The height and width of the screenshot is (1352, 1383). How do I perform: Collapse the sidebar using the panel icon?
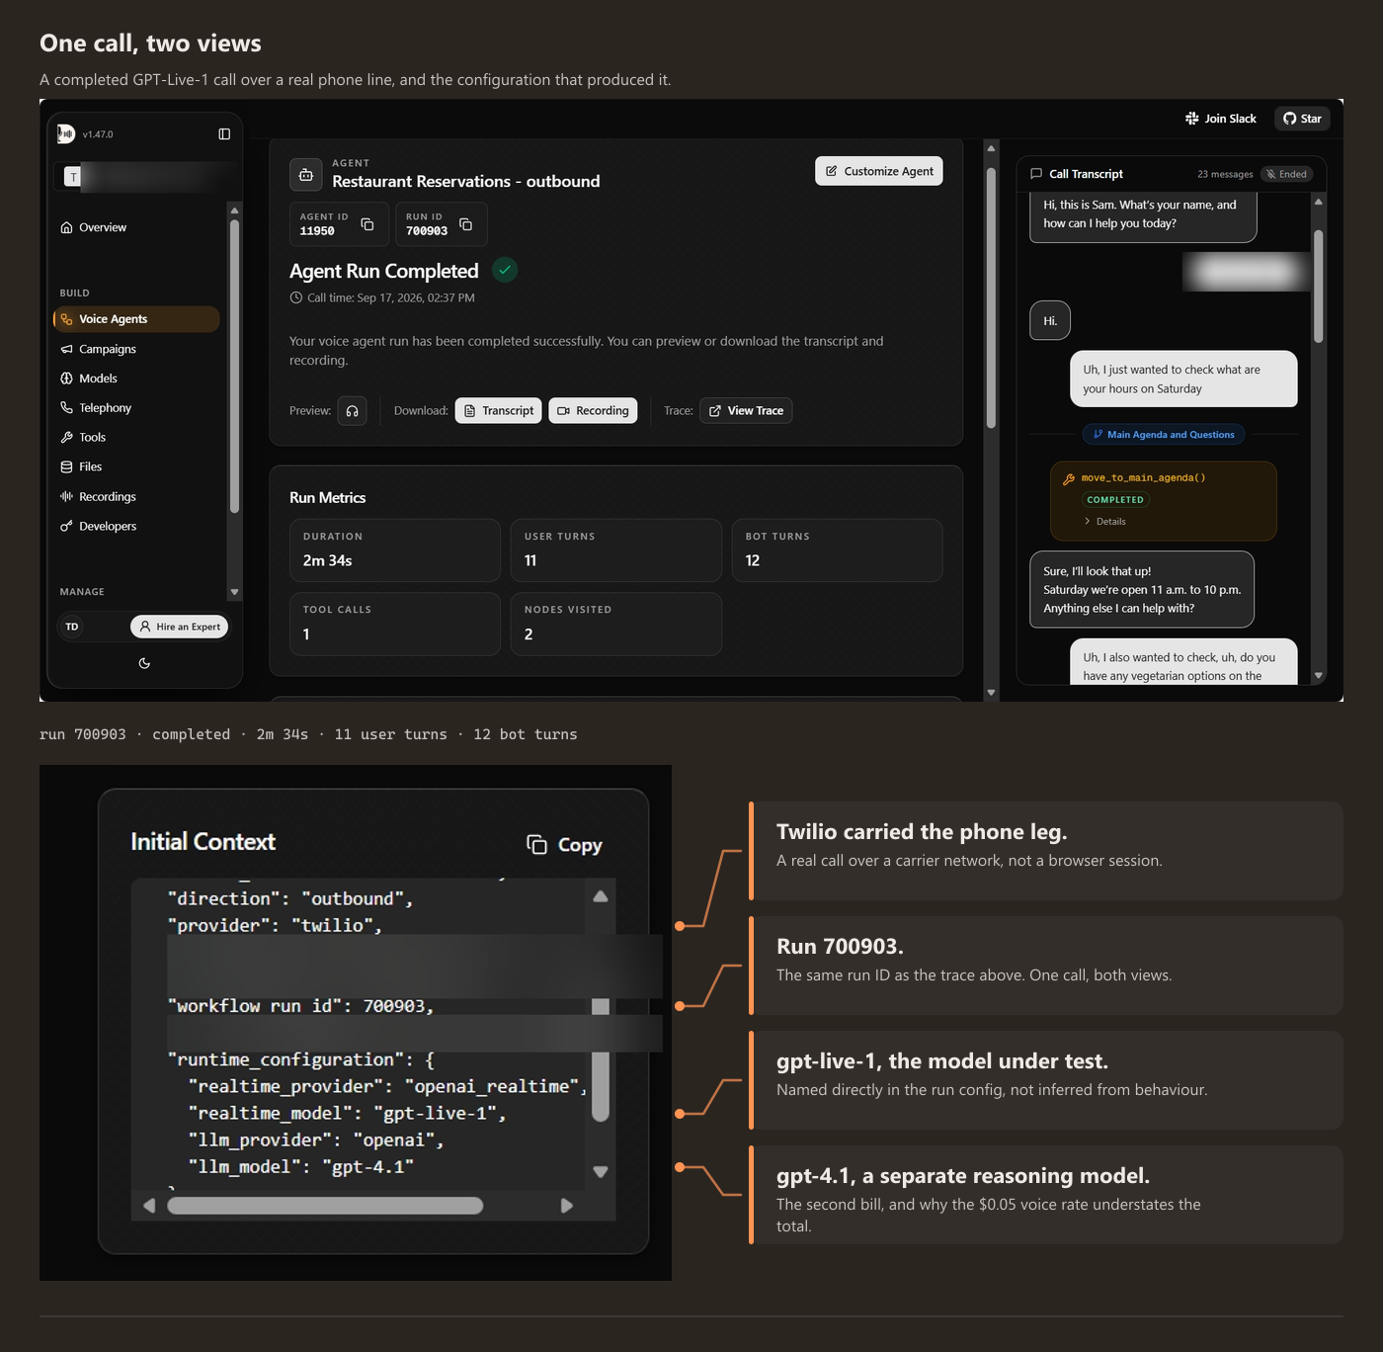(x=224, y=134)
